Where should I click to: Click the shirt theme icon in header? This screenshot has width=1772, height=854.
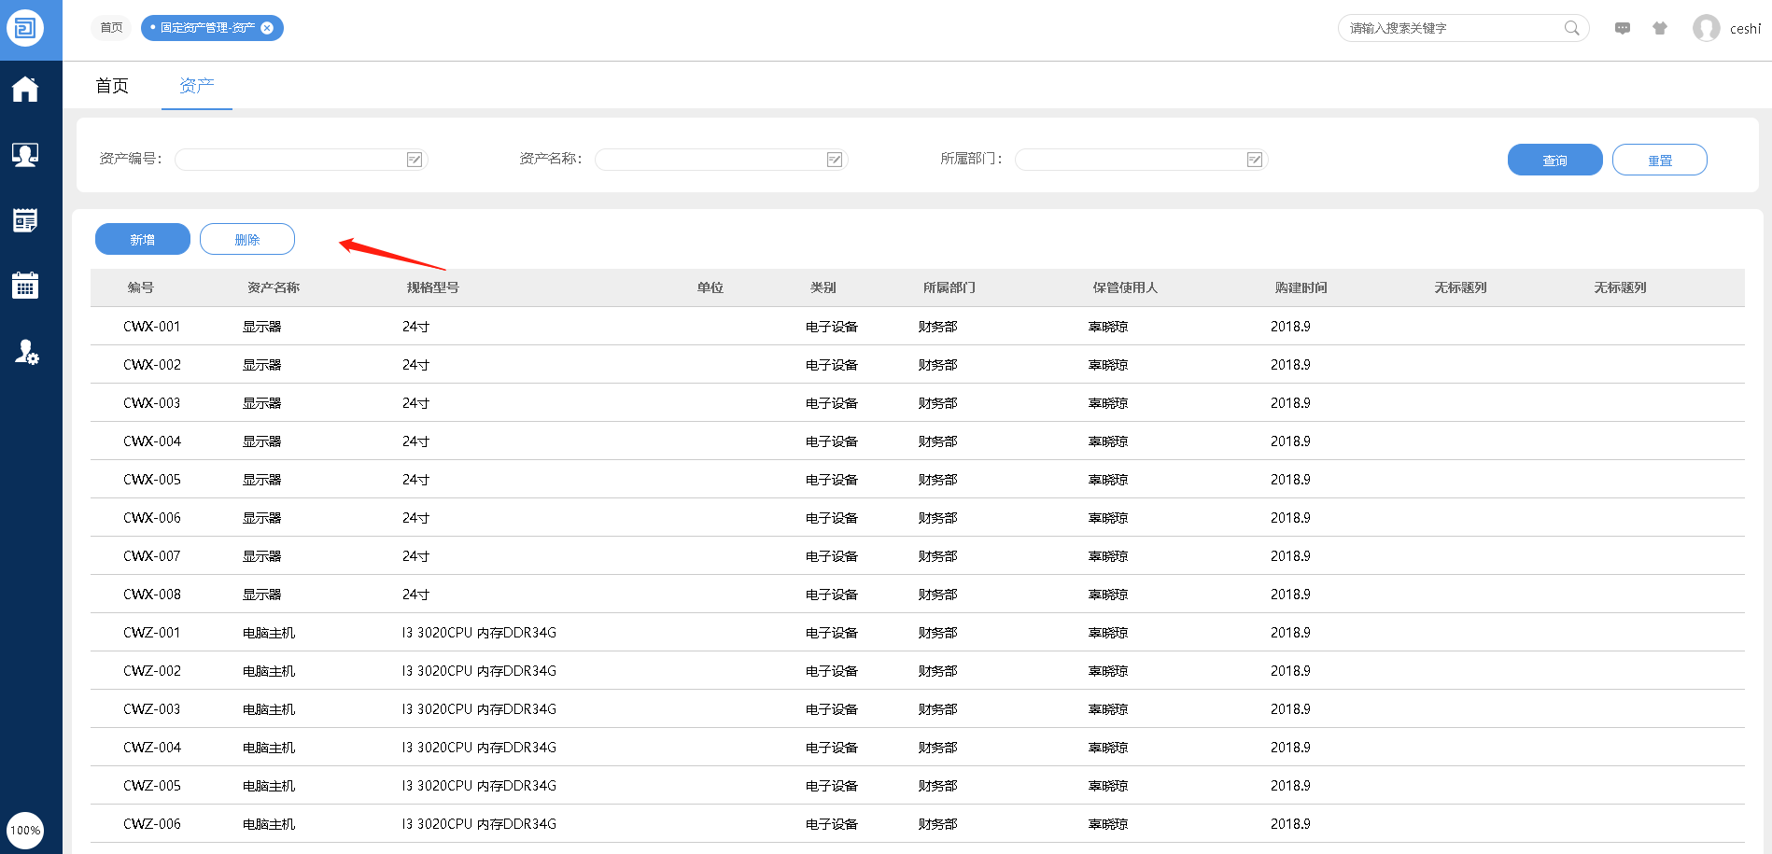(1660, 28)
